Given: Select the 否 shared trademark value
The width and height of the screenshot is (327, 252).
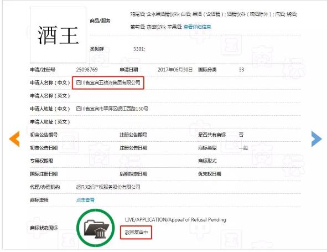Looking at the screenshot, I should 241,135.
